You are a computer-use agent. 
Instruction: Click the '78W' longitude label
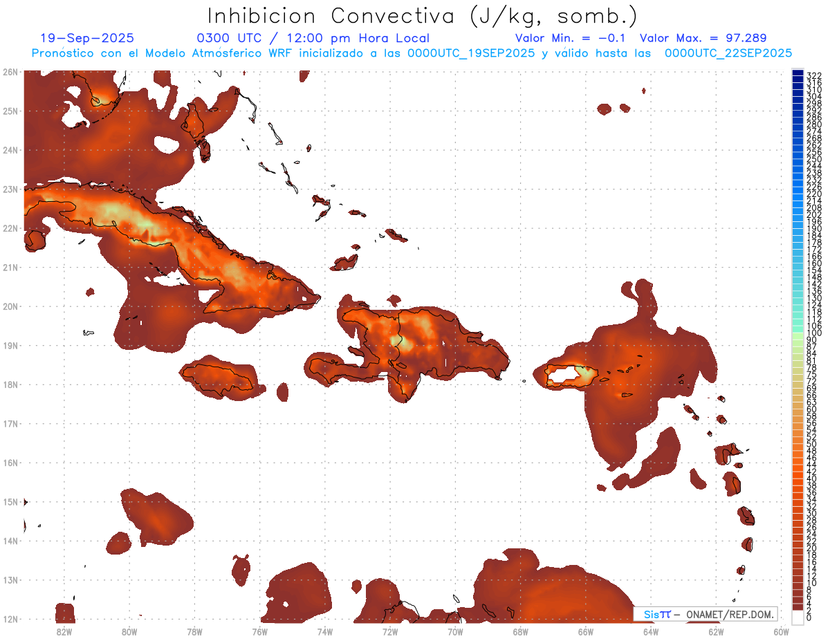(x=194, y=631)
